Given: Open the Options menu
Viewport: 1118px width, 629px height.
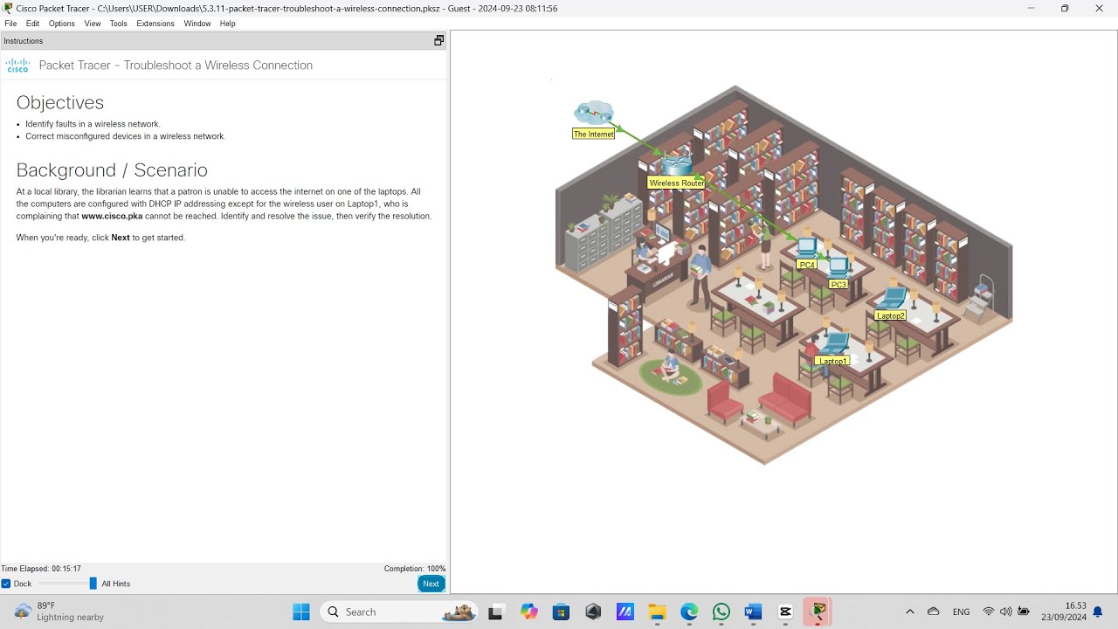Looking at the screenshot, I should 61,24.
